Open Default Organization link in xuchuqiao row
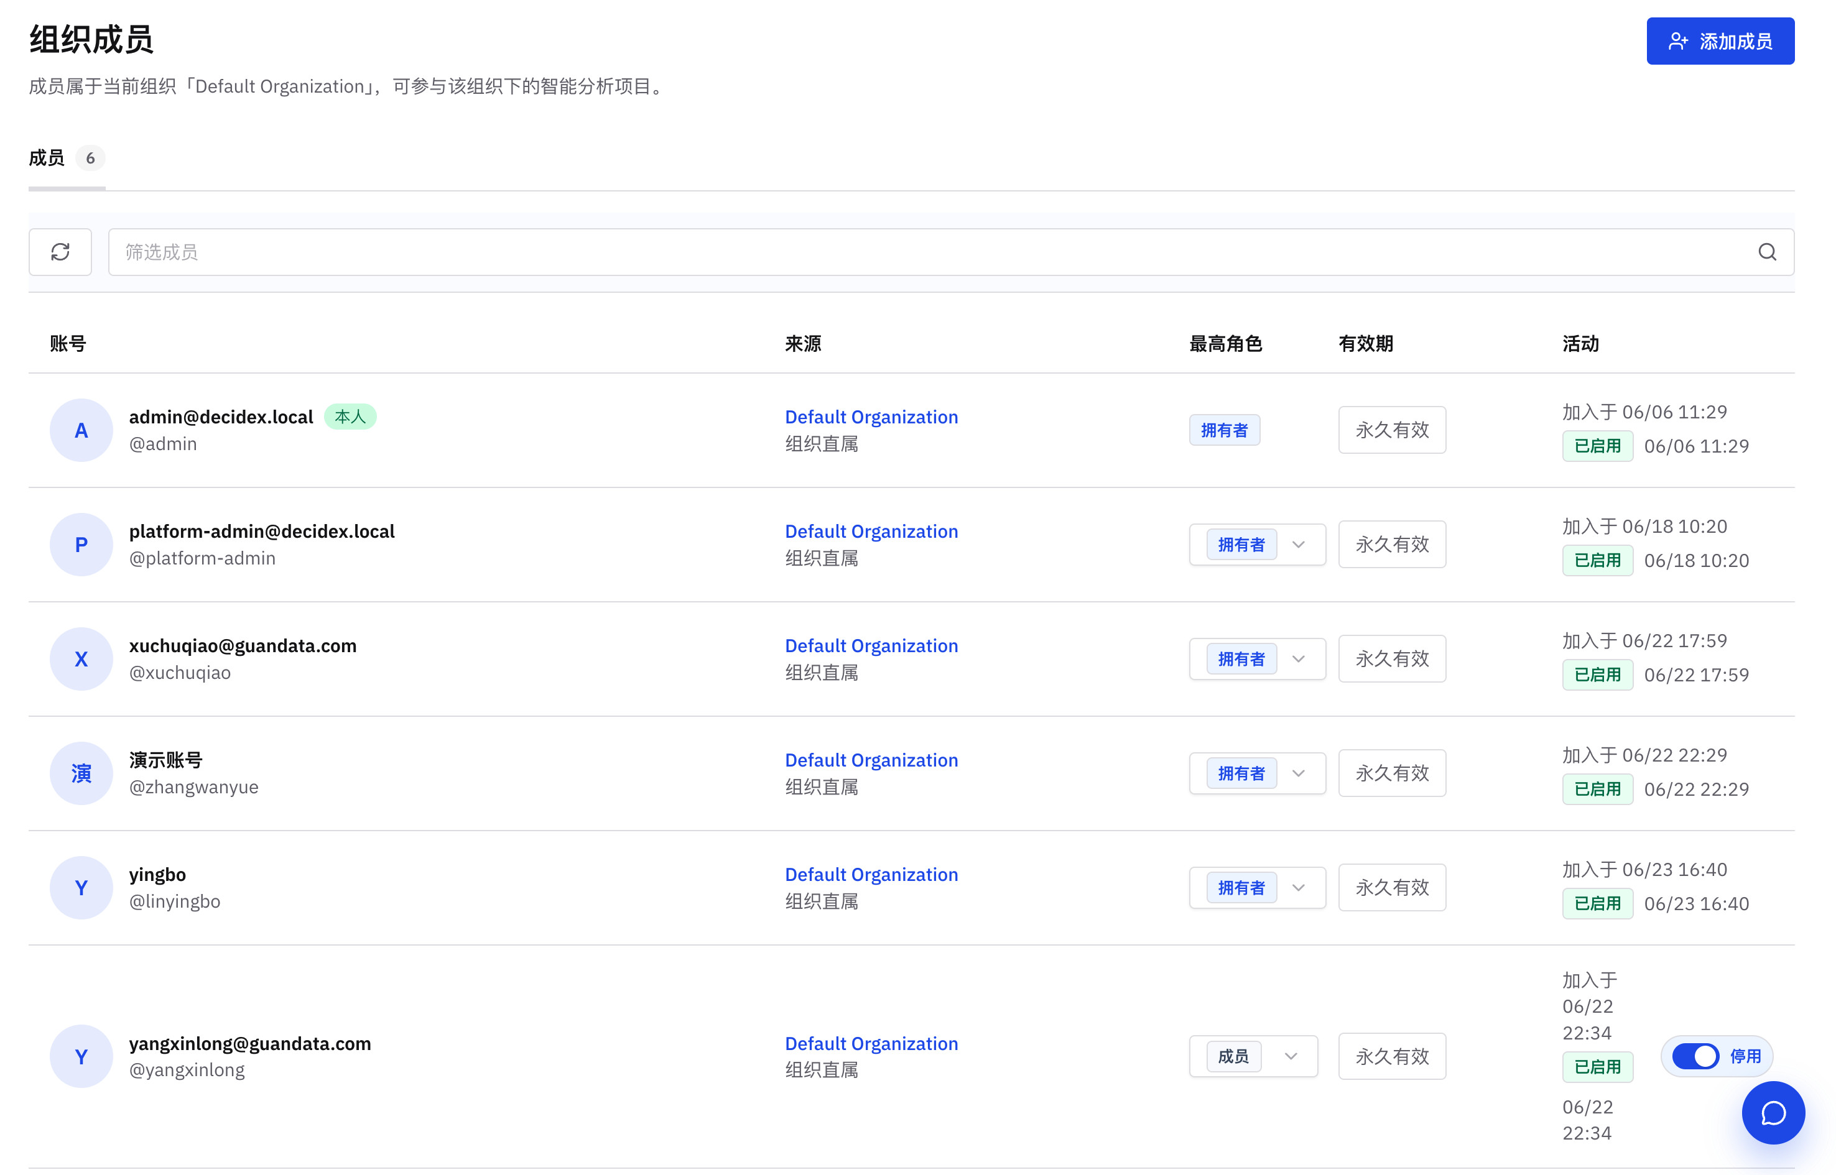The image size is (1836, 1175). point(871,645)
